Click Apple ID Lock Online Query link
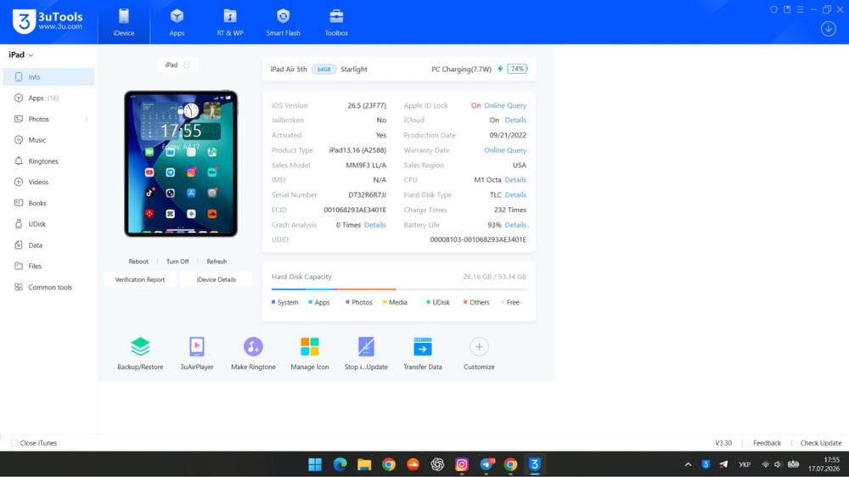This screenshot has width=849, height=477. coord(505,105)
